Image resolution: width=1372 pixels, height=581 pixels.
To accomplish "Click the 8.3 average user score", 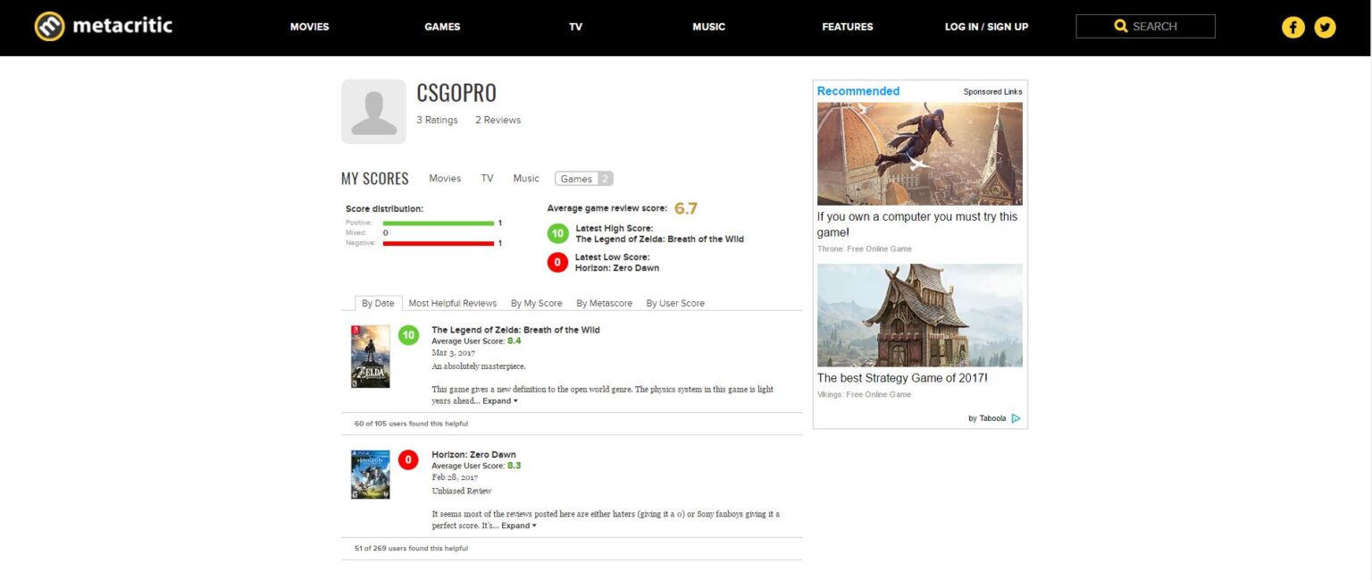I will pyautogui.click(x=514, y=466).
